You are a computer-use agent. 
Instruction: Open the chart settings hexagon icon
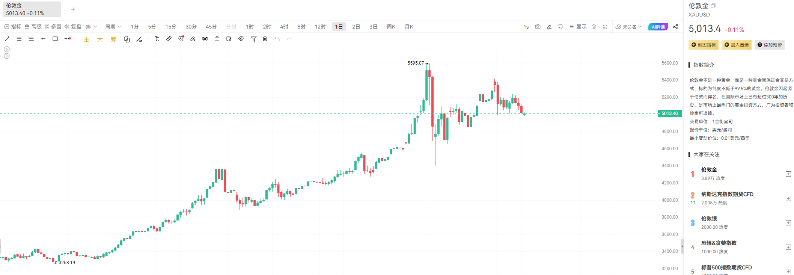(594, 27)
